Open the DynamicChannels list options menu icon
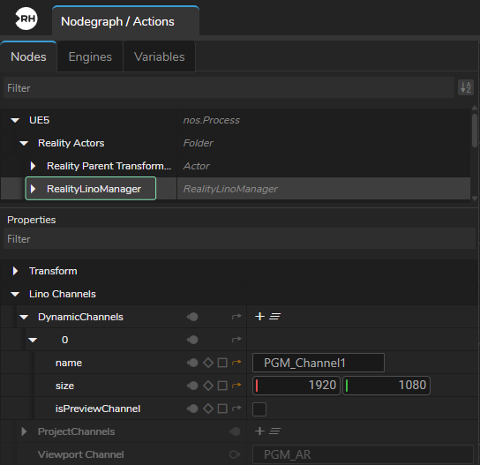The image size is (480, 465). [274, 316]
